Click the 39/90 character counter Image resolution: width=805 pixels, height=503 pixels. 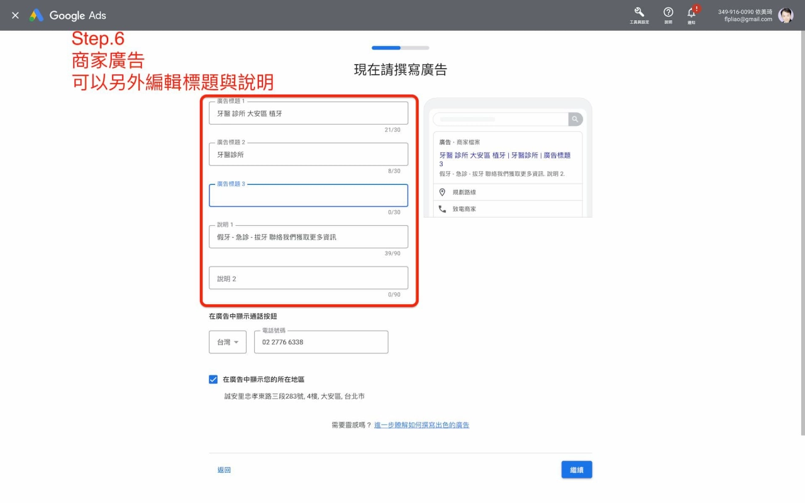(x=392, y=253)
